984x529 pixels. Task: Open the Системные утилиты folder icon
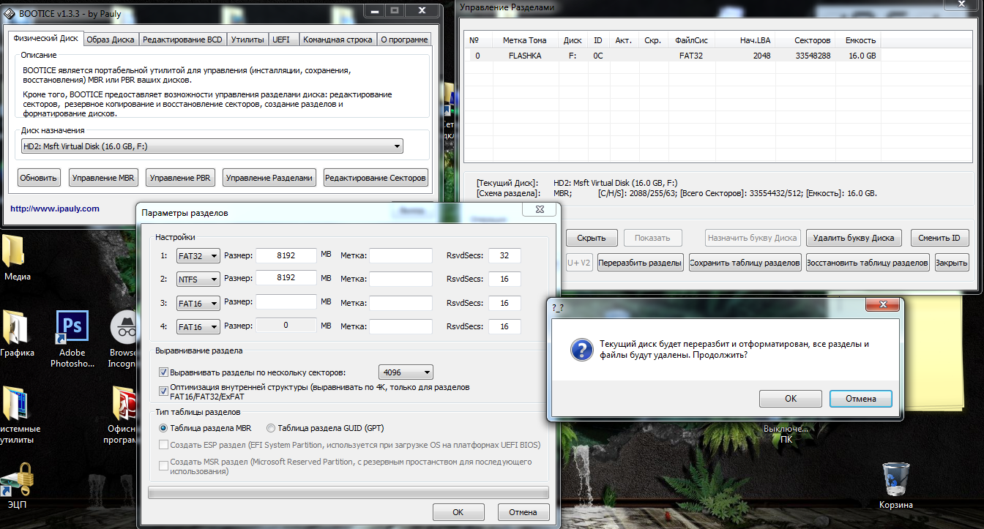click(16, 404)
